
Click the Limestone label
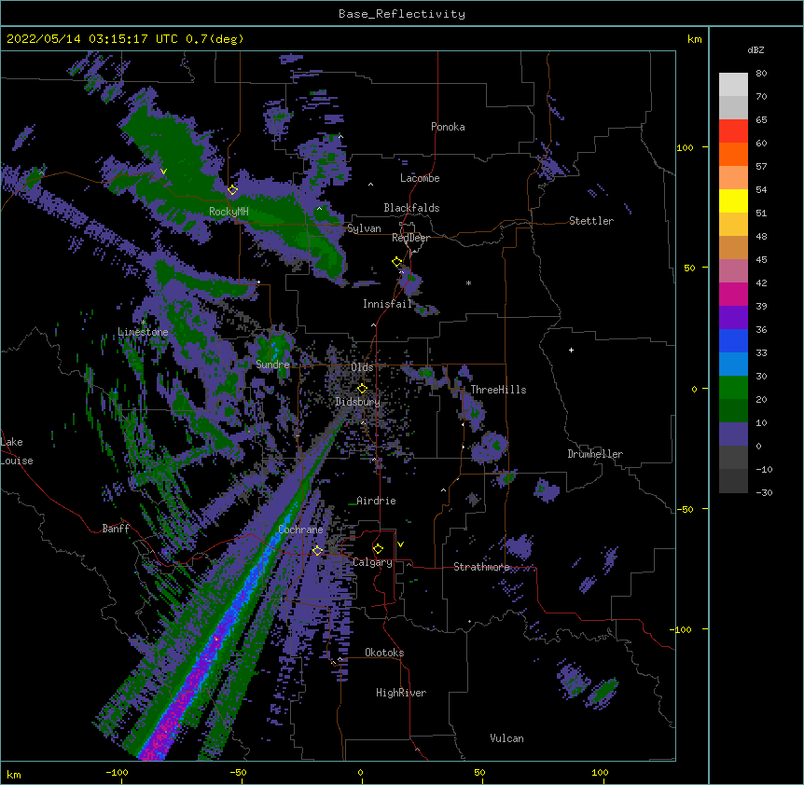[143, 332]
